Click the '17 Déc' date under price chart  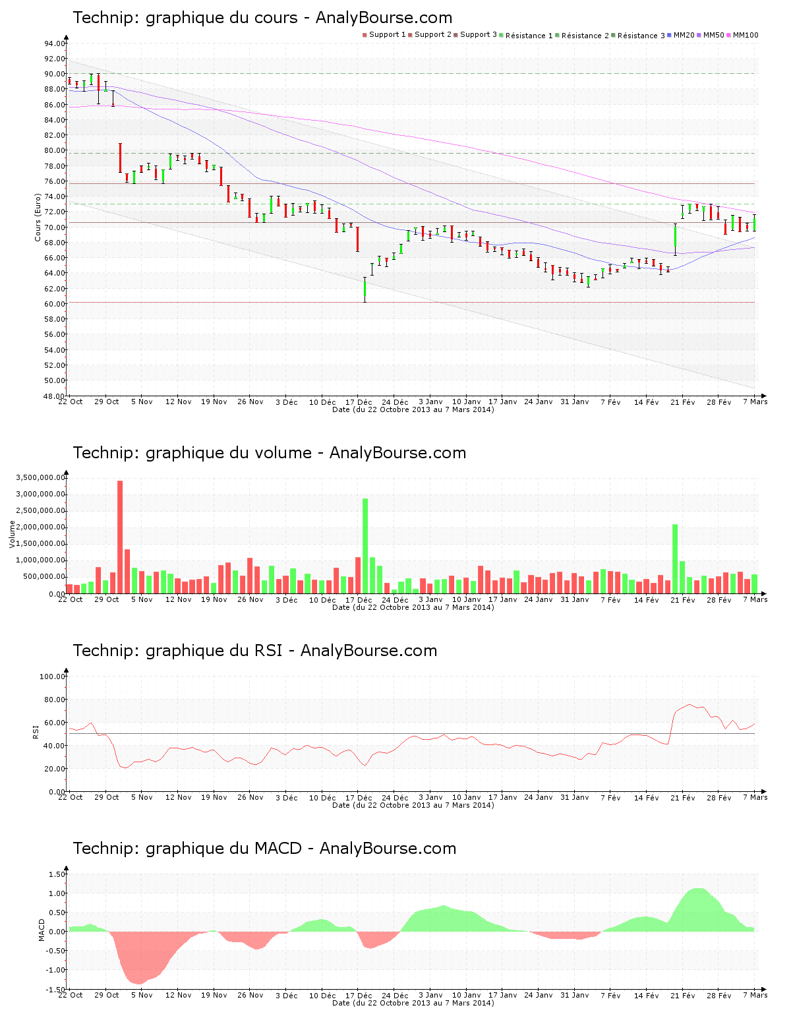tap(359, 402)
